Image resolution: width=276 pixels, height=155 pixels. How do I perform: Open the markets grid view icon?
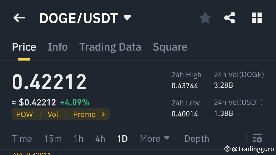tap(257, 18)
